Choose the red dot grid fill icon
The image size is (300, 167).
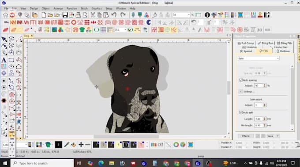pyautogui.click(x=87, y=22)
